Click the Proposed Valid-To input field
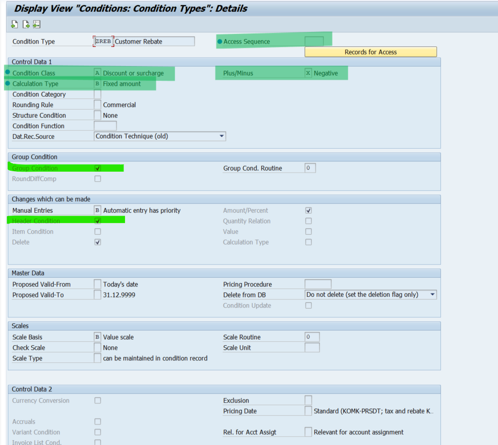The height and width of the screenshot is (445, 498). click(98, 294)
